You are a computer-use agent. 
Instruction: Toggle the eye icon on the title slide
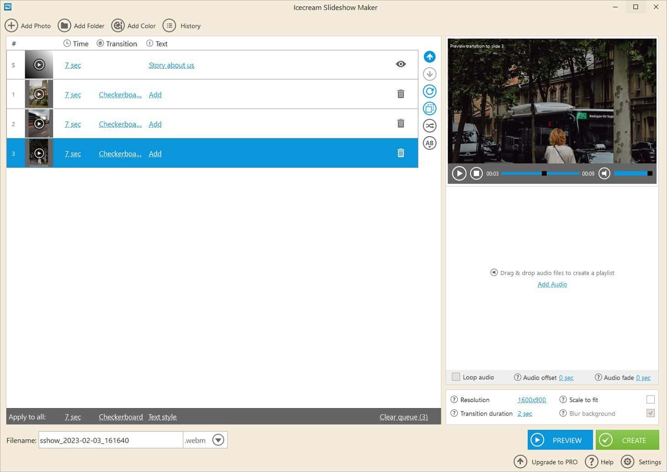coord(401,64)
